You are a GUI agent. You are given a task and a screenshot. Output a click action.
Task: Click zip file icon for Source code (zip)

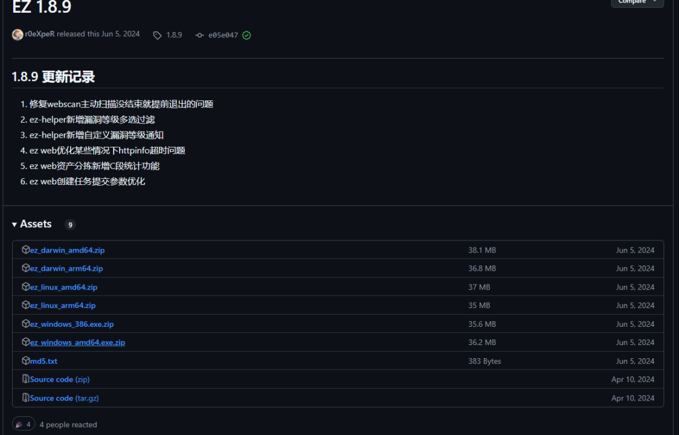[x=25, y=379]
